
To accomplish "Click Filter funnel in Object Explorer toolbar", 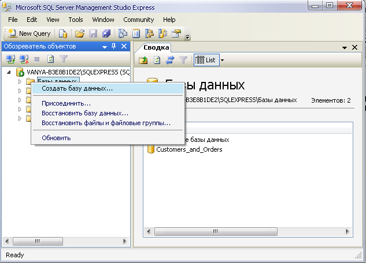I will click(64, 59).
